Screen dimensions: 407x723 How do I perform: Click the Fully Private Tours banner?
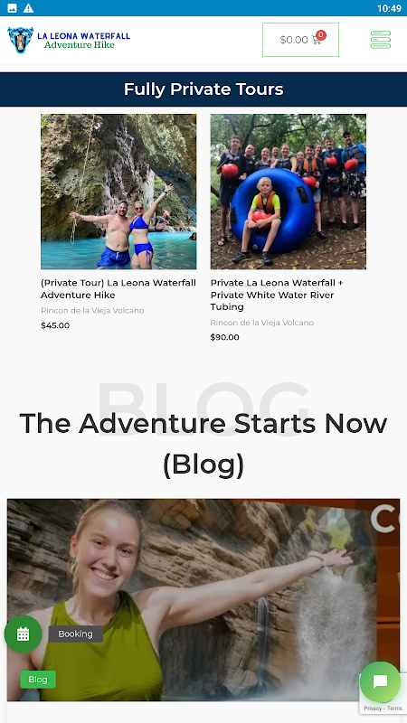point(203,89)
